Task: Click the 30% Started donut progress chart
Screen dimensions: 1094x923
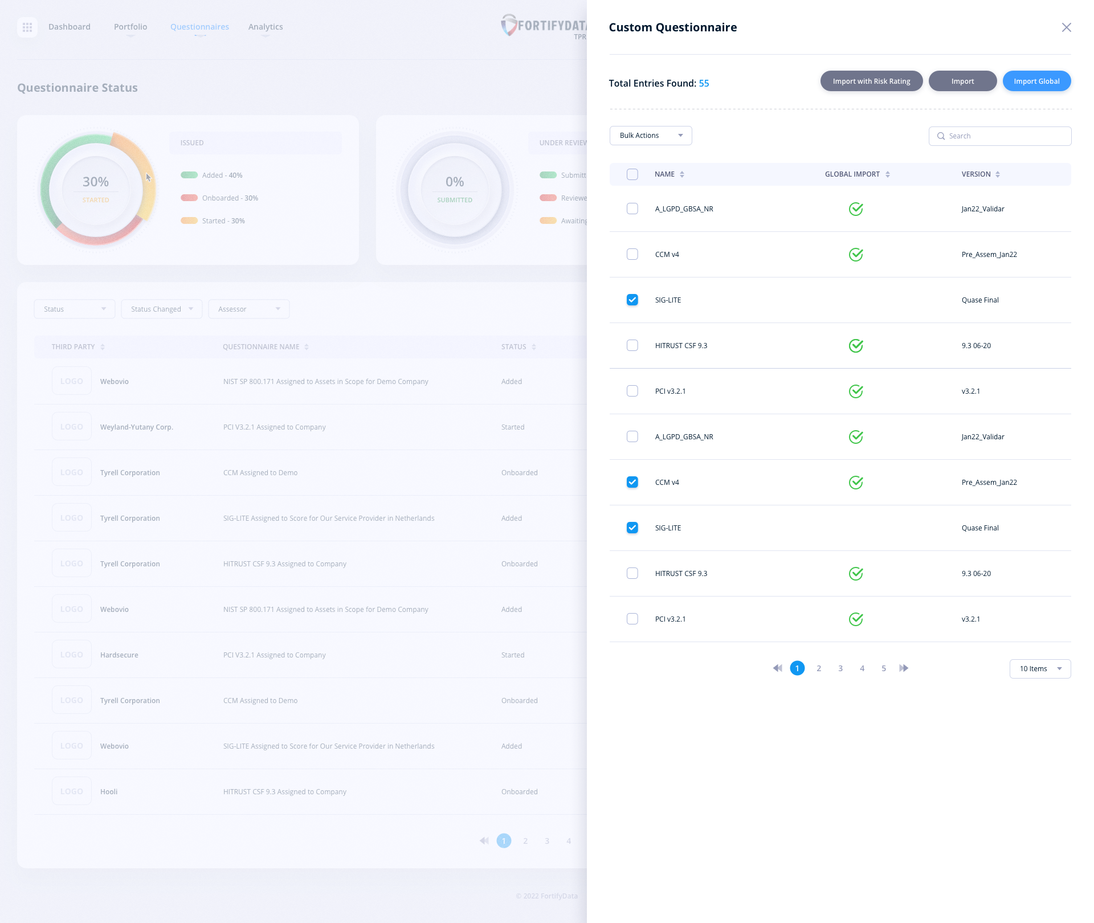Action: [x=96, y=190]
